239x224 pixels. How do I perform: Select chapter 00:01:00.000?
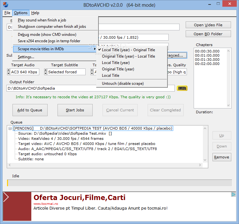207,55
